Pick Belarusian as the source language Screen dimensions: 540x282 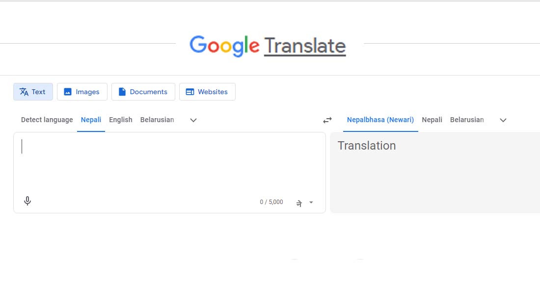pyautogui.click(x=157, y=120)
